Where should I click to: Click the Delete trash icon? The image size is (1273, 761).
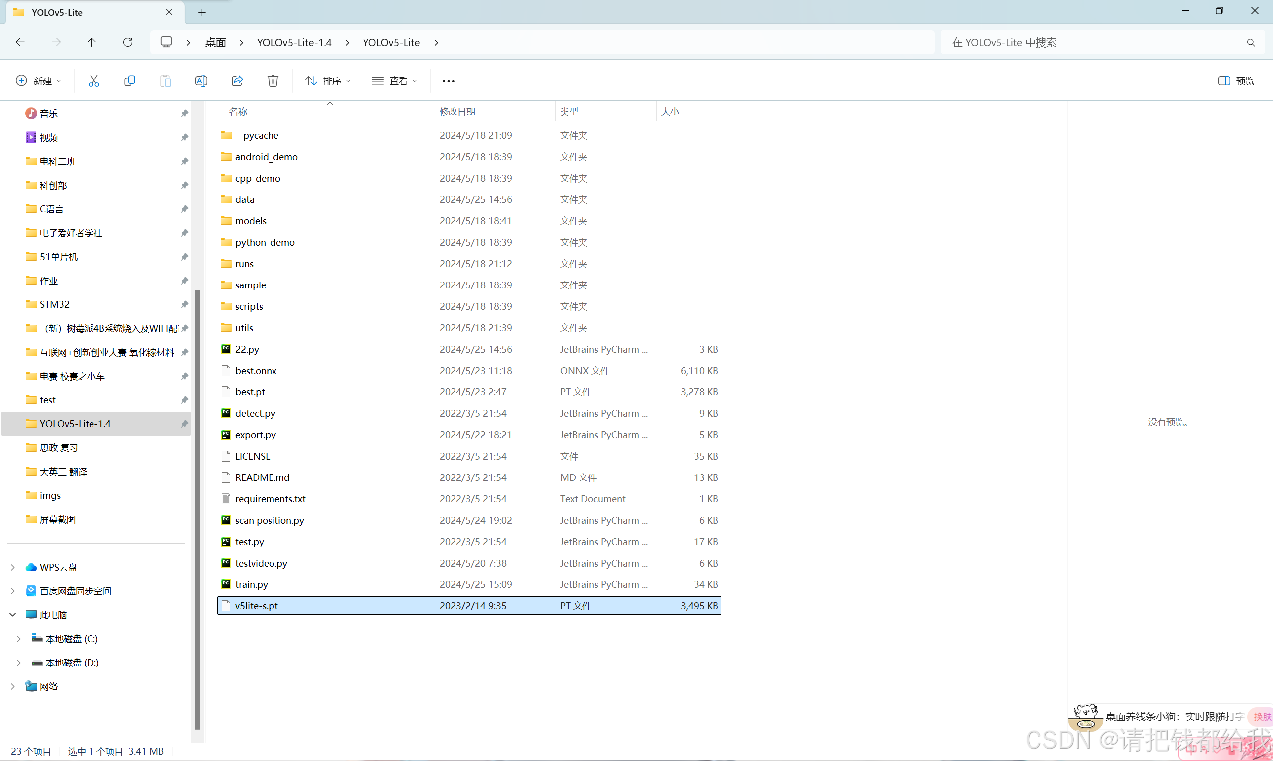(x=273, y=81)
